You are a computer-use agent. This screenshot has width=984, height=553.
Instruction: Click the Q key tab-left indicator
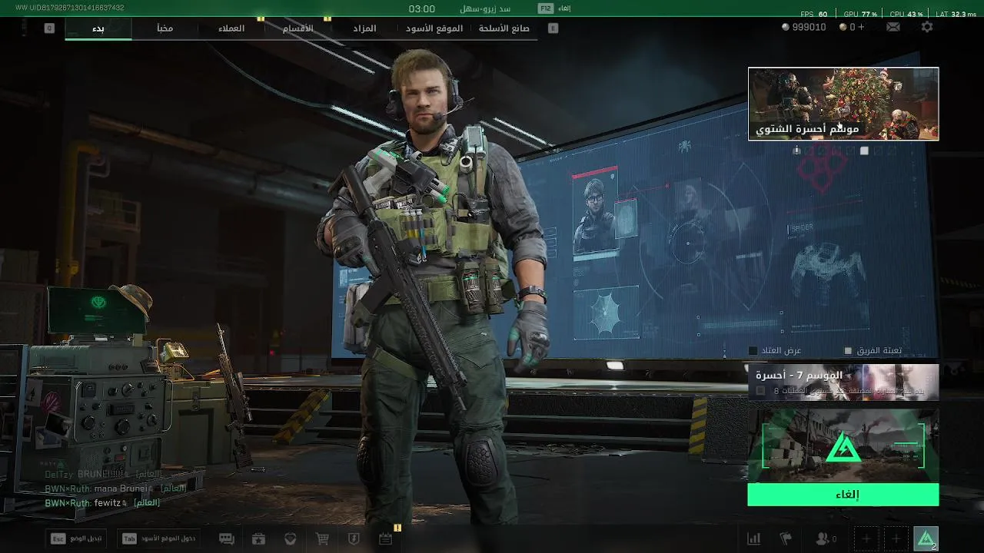[x=50, y=28]
